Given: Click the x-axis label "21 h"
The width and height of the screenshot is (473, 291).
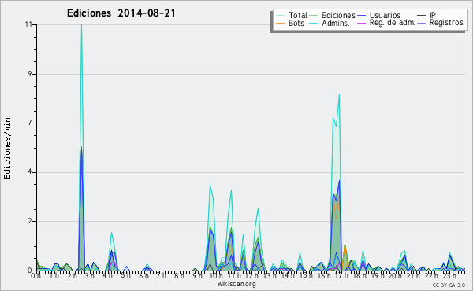Looking at the screenshot, I should (x=412, y=275).
